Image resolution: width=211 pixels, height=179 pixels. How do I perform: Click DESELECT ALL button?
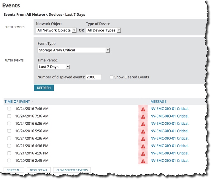(39, 170)
